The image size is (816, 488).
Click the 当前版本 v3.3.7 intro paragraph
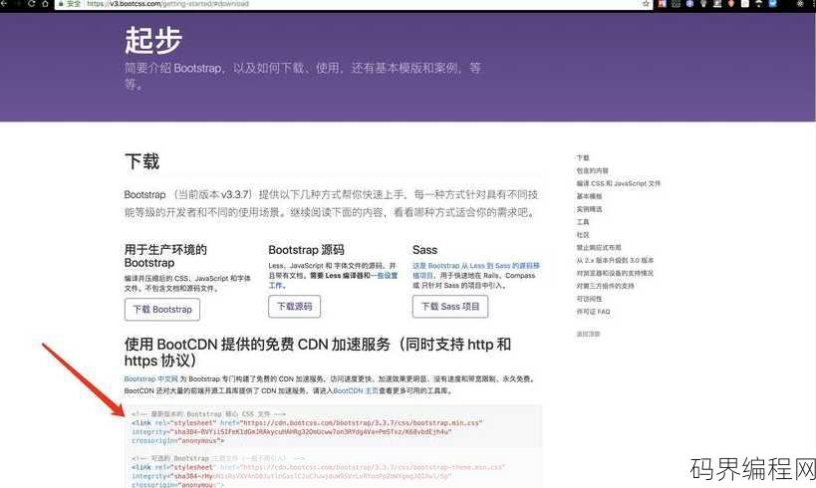click(332, 203)
